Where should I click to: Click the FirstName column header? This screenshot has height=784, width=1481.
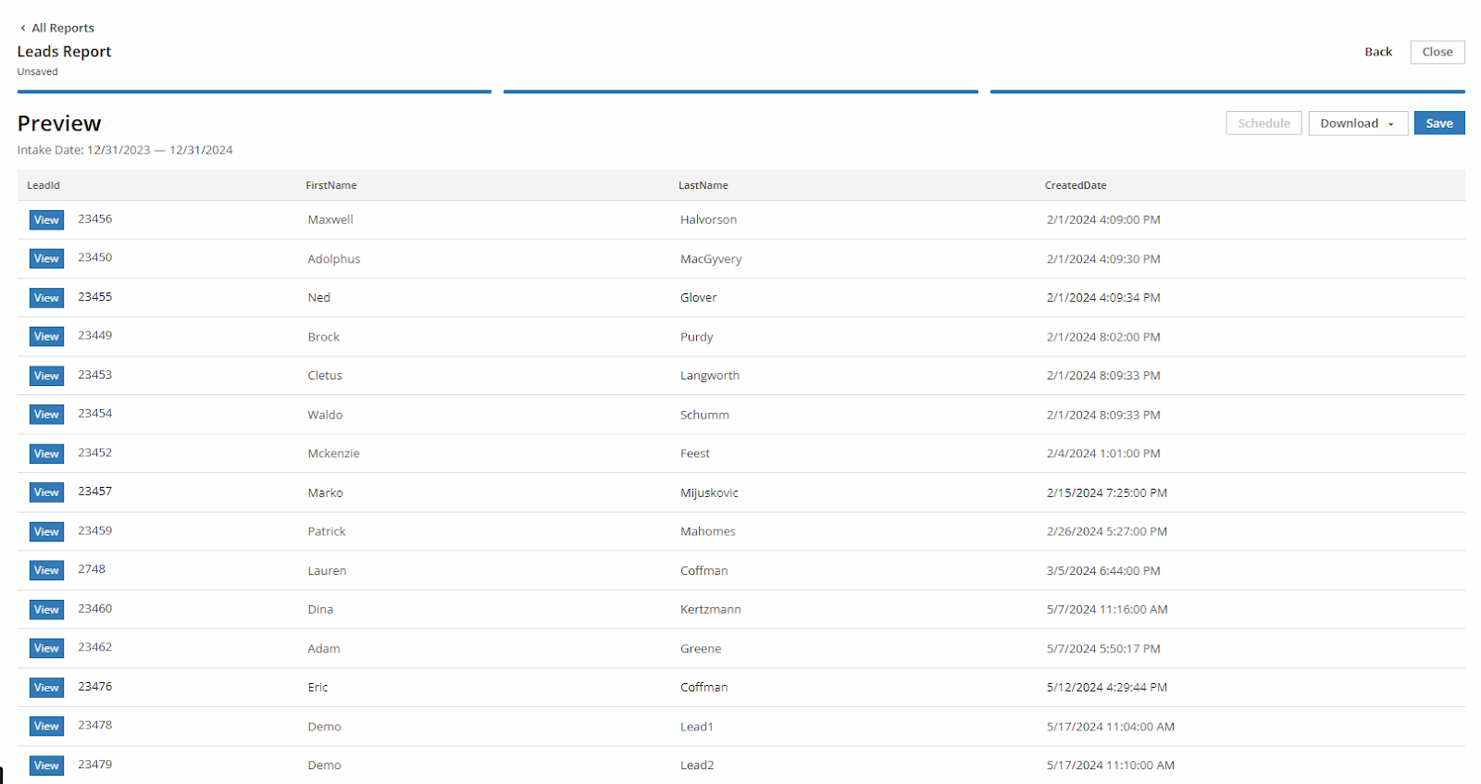[x=330, y=185]
